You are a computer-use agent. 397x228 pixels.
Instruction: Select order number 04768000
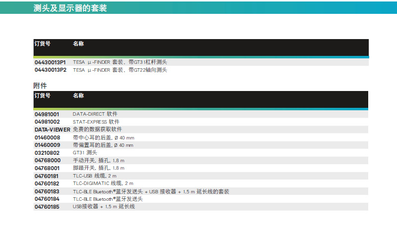(48, 160)
